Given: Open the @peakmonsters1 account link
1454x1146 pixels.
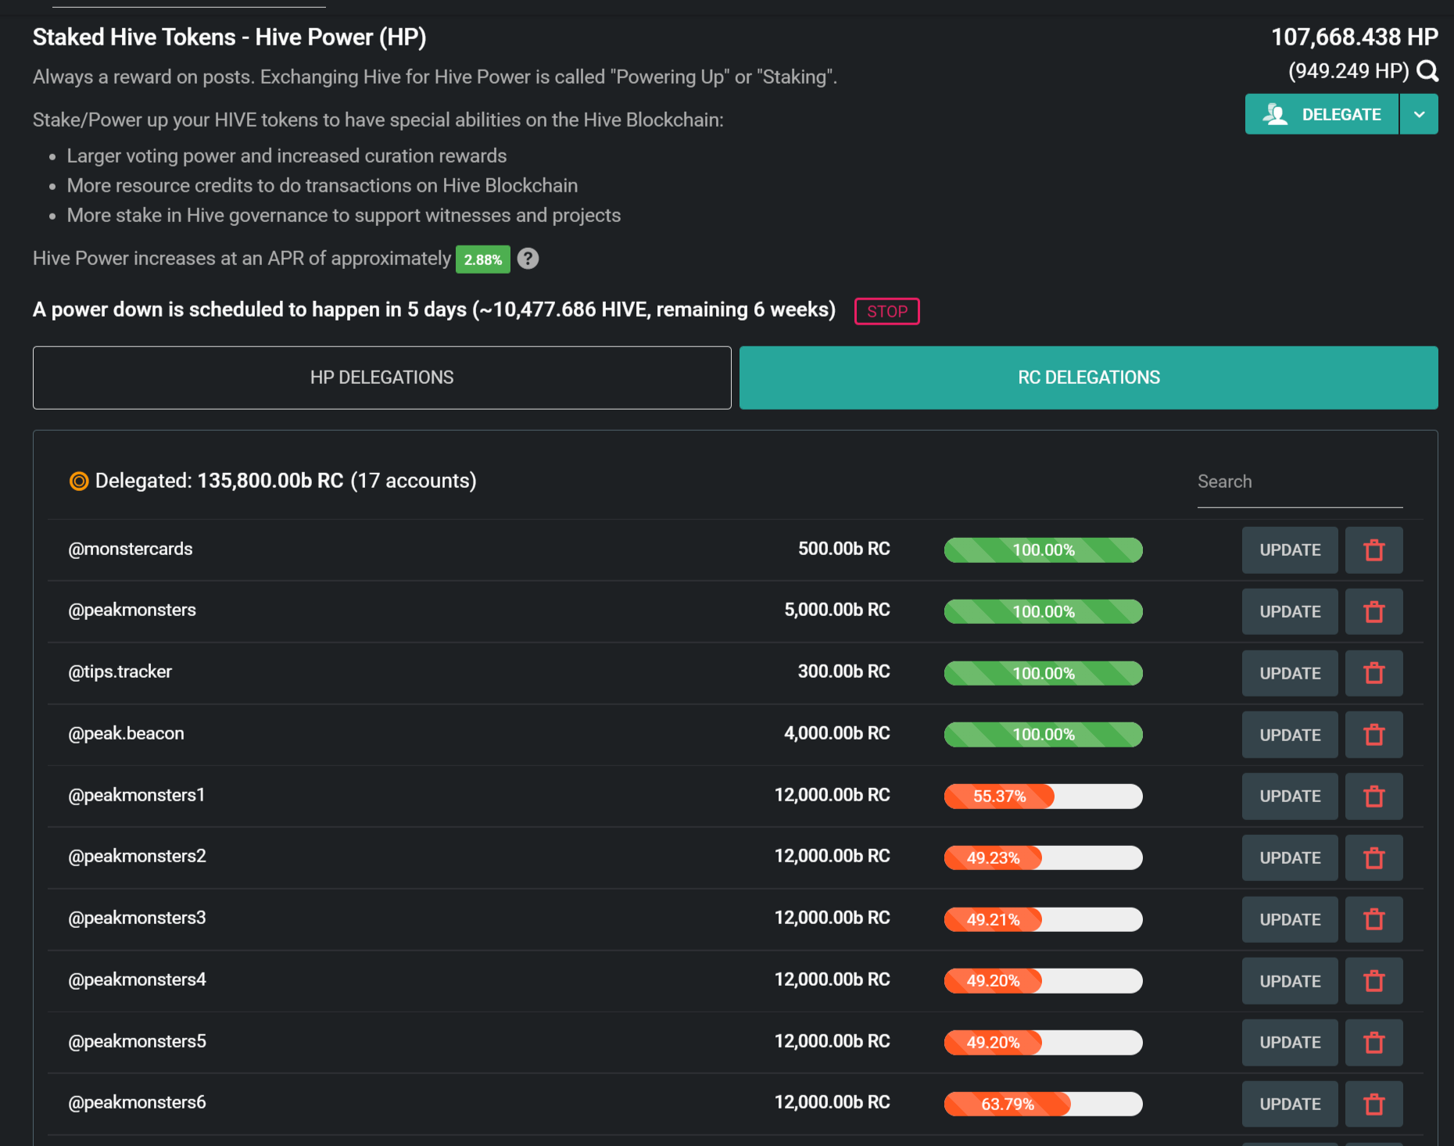Looking at the screenshot, I should pos(137,795).
